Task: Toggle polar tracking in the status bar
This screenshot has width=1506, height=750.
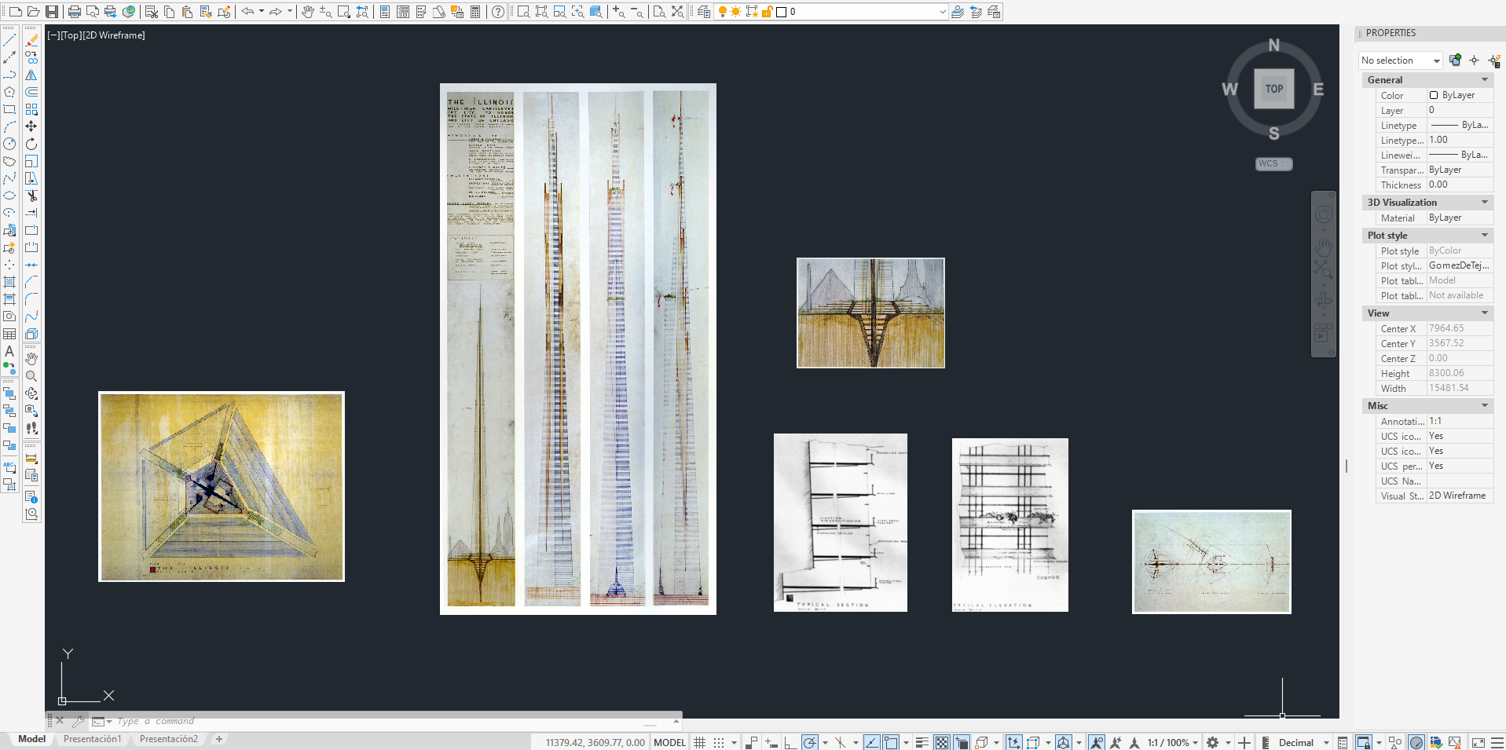Action: pos(810,742)
